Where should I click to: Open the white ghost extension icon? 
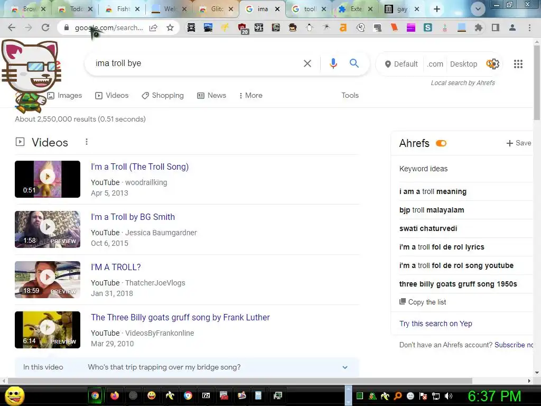click(360, 27)
